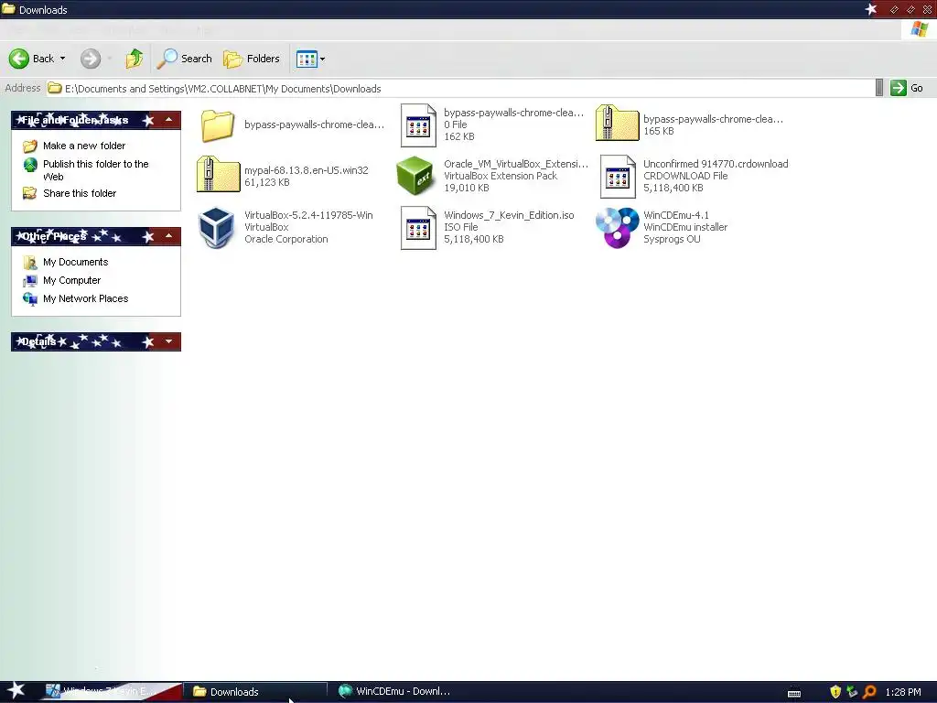Click the green Back arrow icon
This screenshot has height=703, width=937.
(x=18, y=59)
